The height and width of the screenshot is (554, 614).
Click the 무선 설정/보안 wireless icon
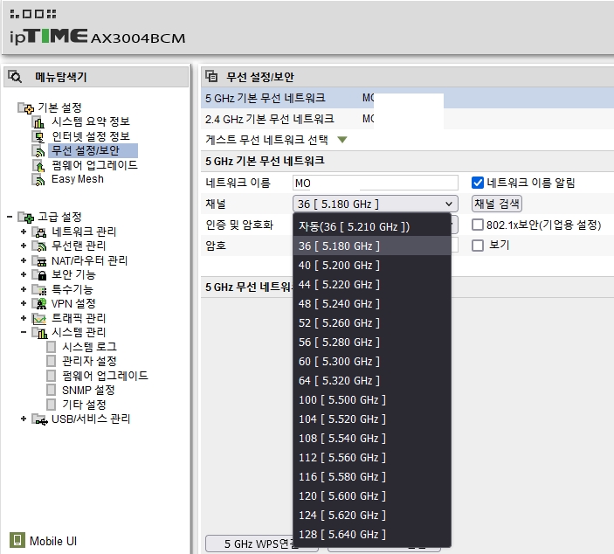pos(38,151)
